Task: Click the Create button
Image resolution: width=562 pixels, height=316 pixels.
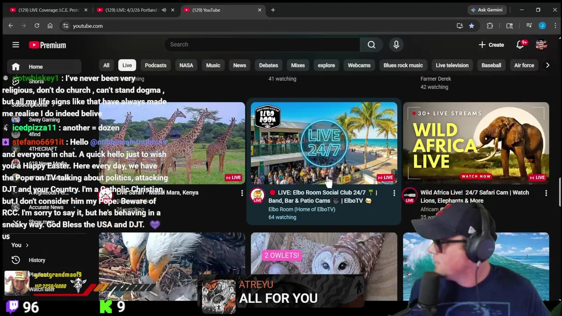Action: coord(491,45)
